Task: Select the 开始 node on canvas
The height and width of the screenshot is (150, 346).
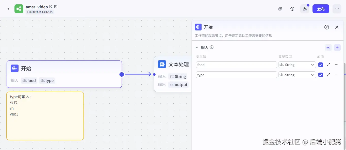Action: click(x=64, y=74)
